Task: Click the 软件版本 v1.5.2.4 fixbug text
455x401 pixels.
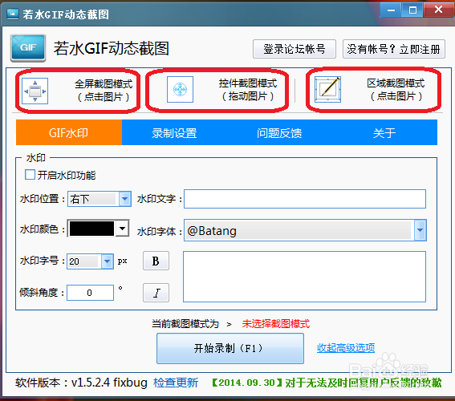Action: 81,383
